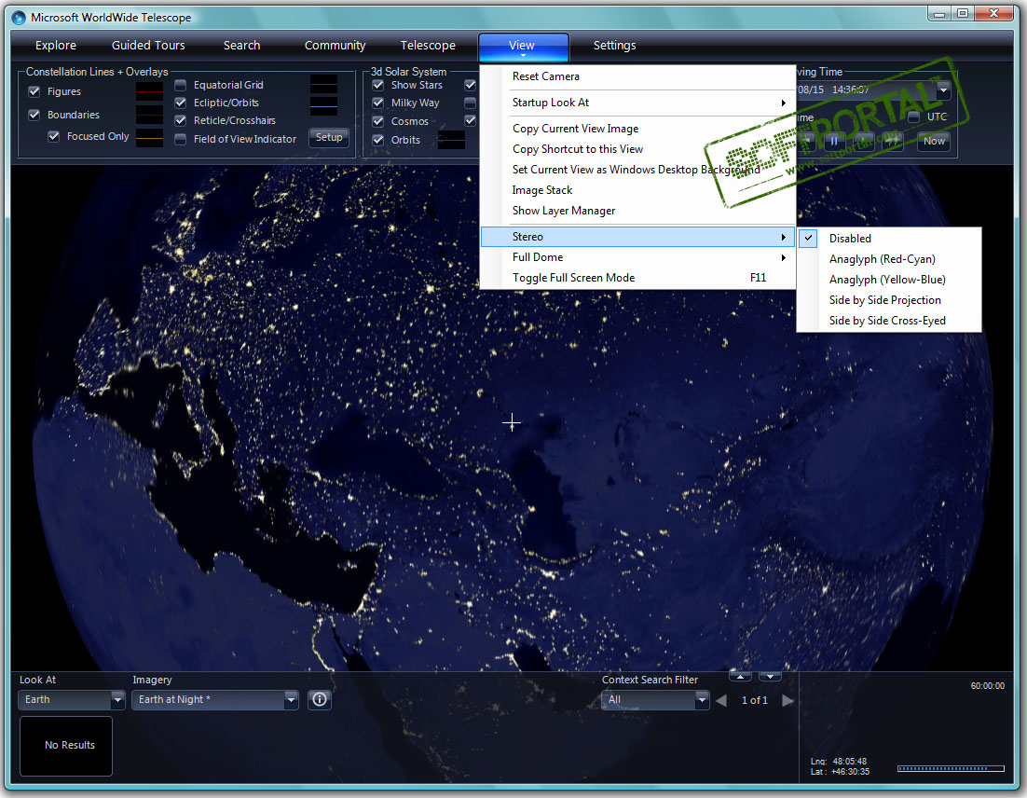Open the Community tab
Image resolution: width=1027 pixels, height=798 pixels.
point(335,45)
